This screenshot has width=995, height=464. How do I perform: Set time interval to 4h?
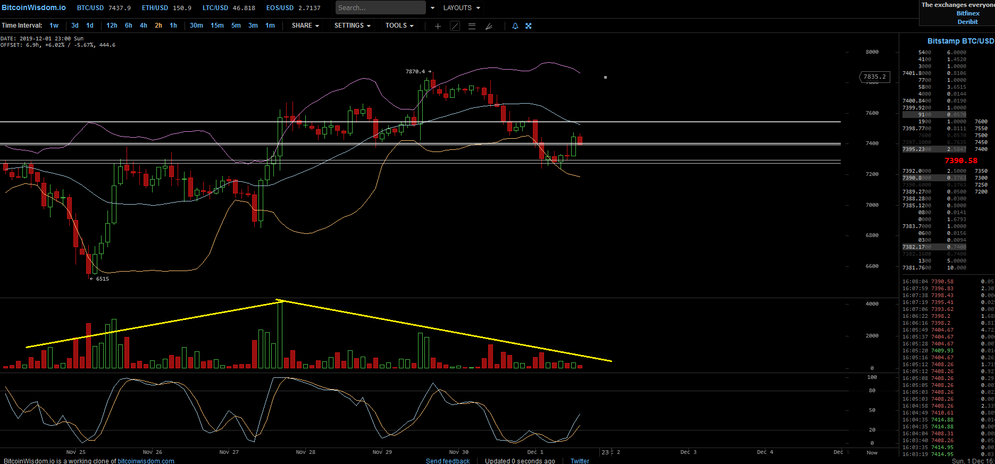(x=144, y=26)
